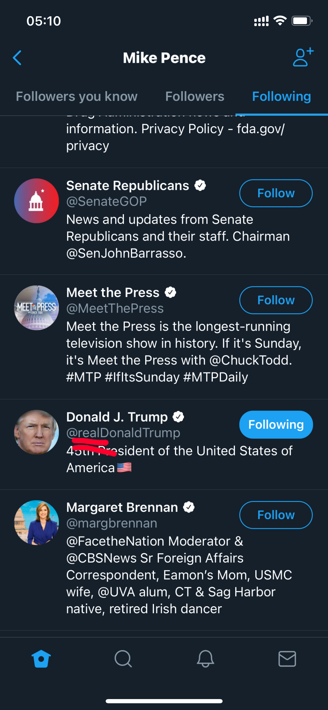Viewport: 328px width, 710px height.
Task: Open Meet the Press profile picture
Action: 36,308
